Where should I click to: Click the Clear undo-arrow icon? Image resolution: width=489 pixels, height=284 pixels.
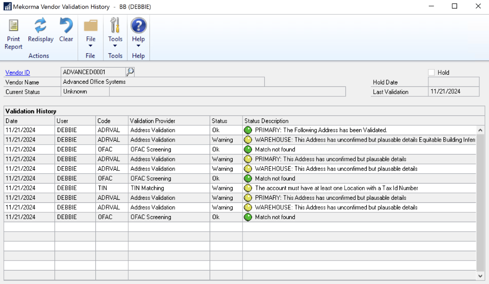pos(66,26)
